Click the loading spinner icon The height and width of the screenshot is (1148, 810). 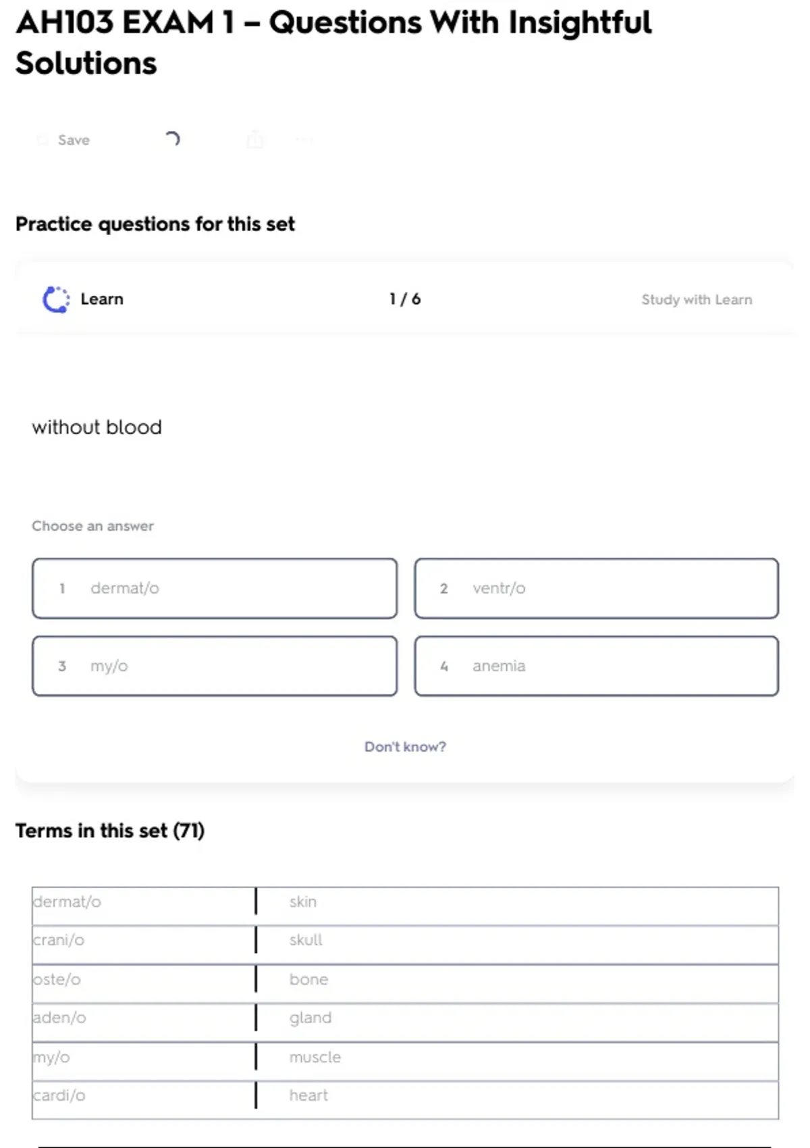click(x=172, y=139)
